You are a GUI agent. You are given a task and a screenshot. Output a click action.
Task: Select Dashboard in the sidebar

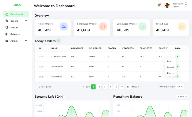[16, 14]
